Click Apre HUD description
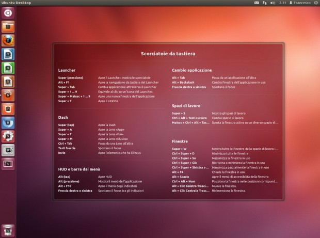The width and height of the screenshot is (320, 238). (105, 177)
